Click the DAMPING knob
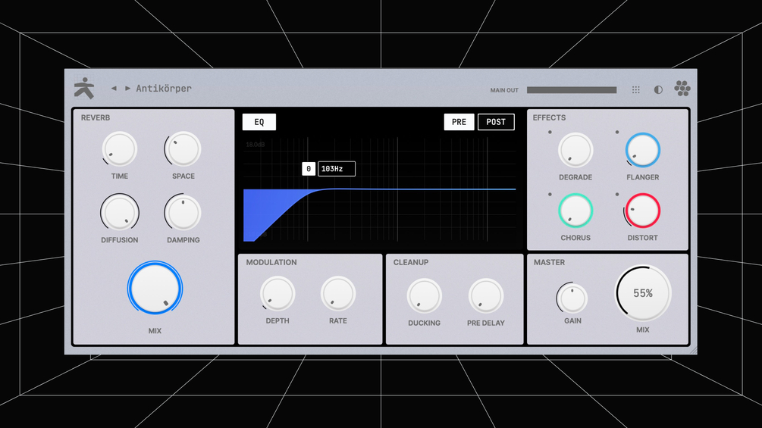The width and height of the screenshot is (762, 428). (x=183, y=213)
